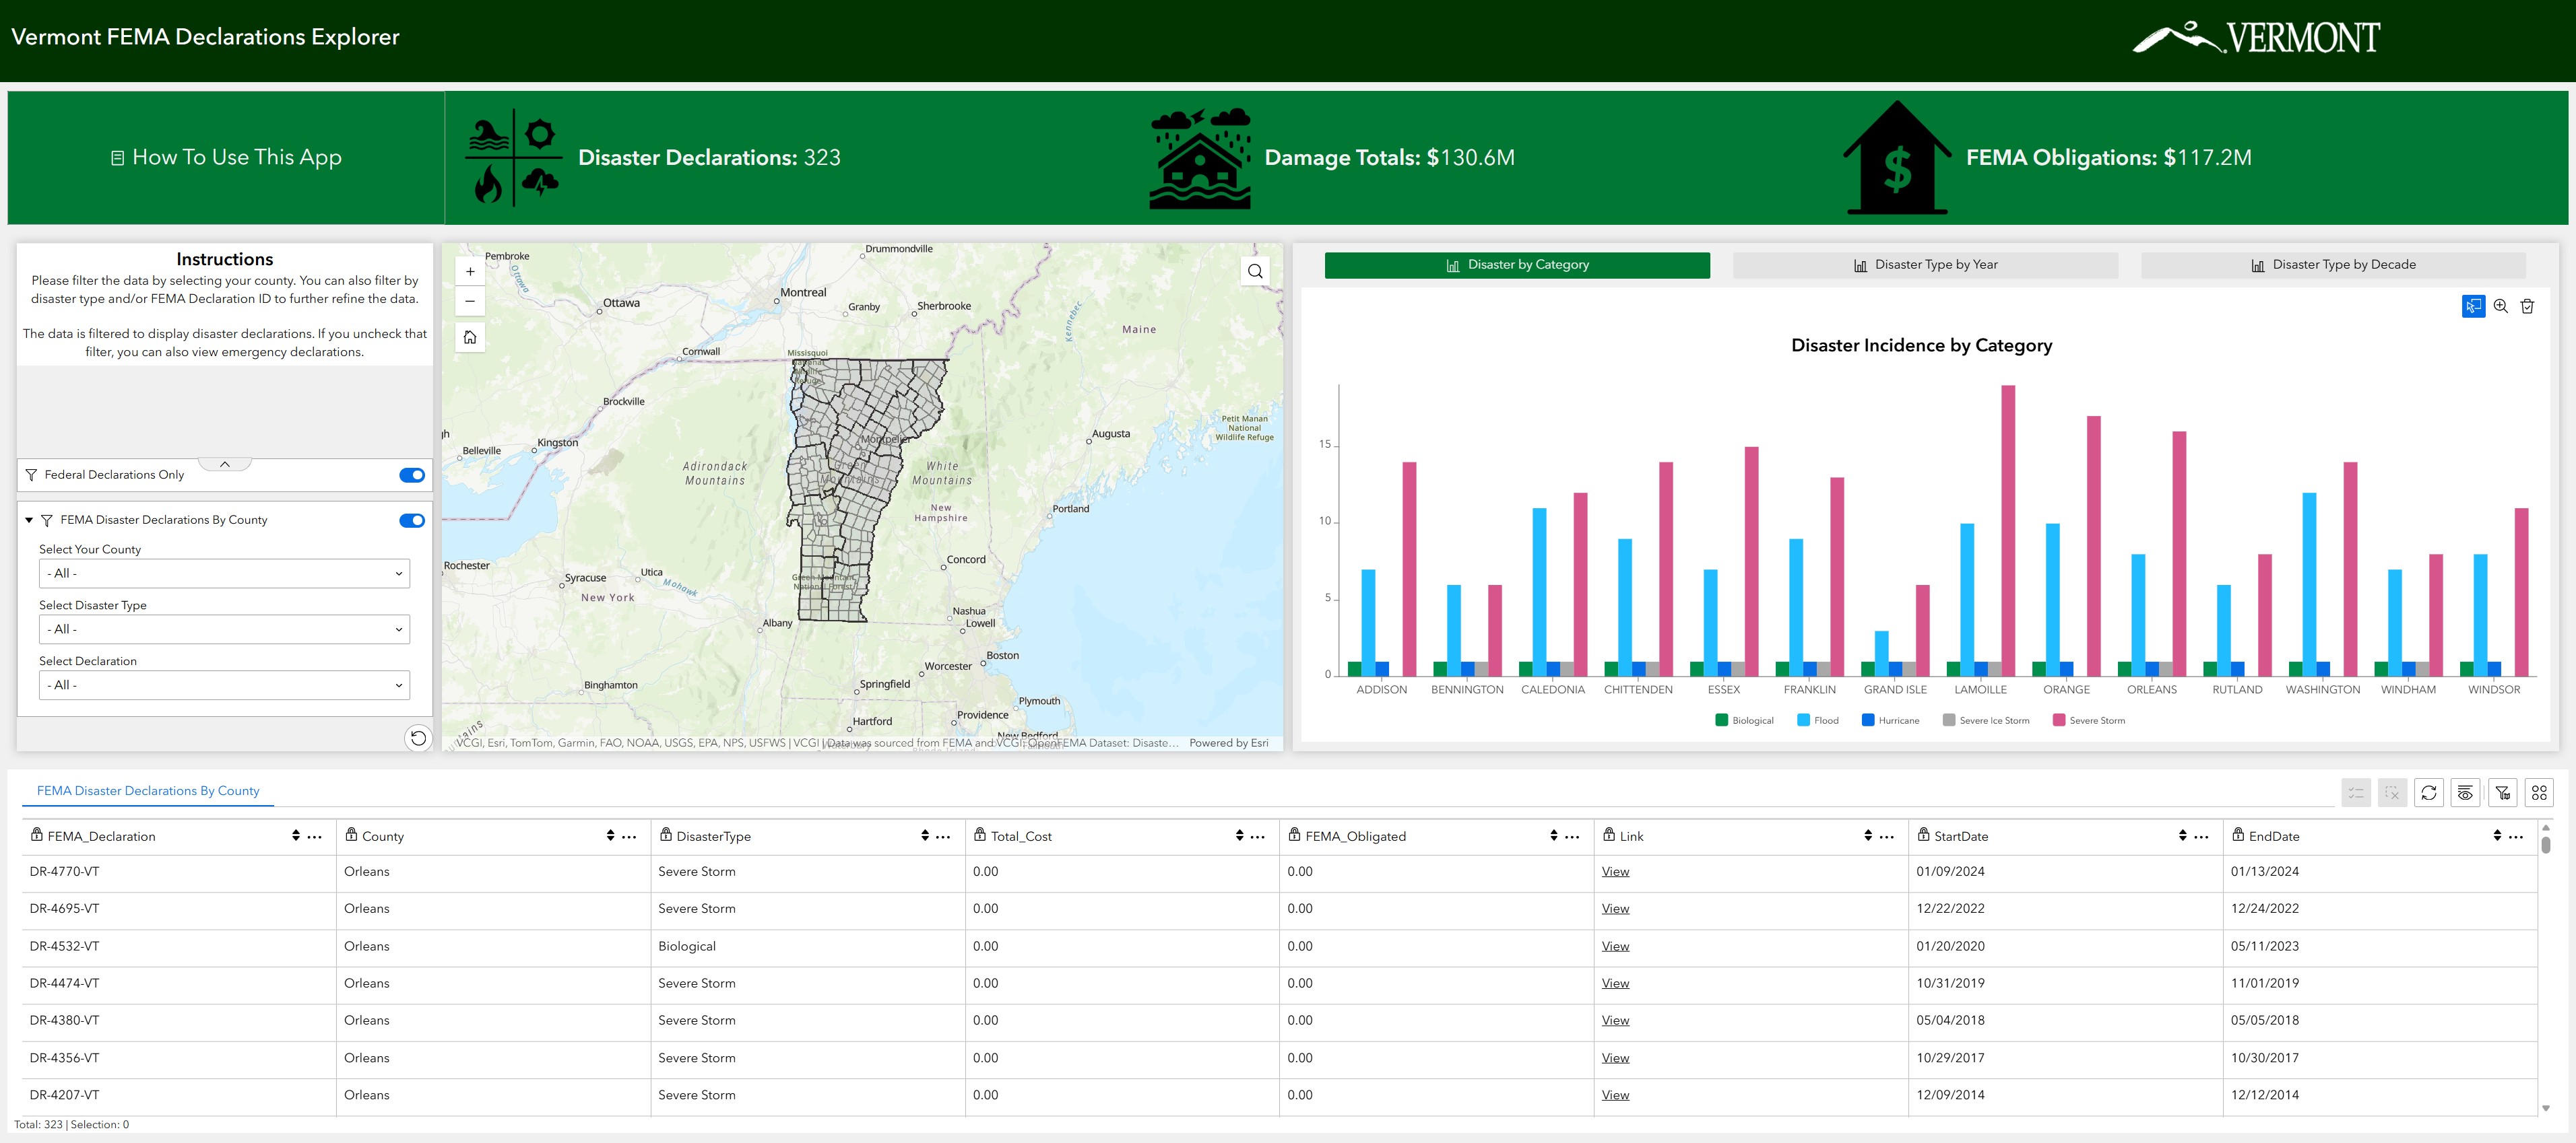Switch to Disaster by Category tab

[1517, 265]
